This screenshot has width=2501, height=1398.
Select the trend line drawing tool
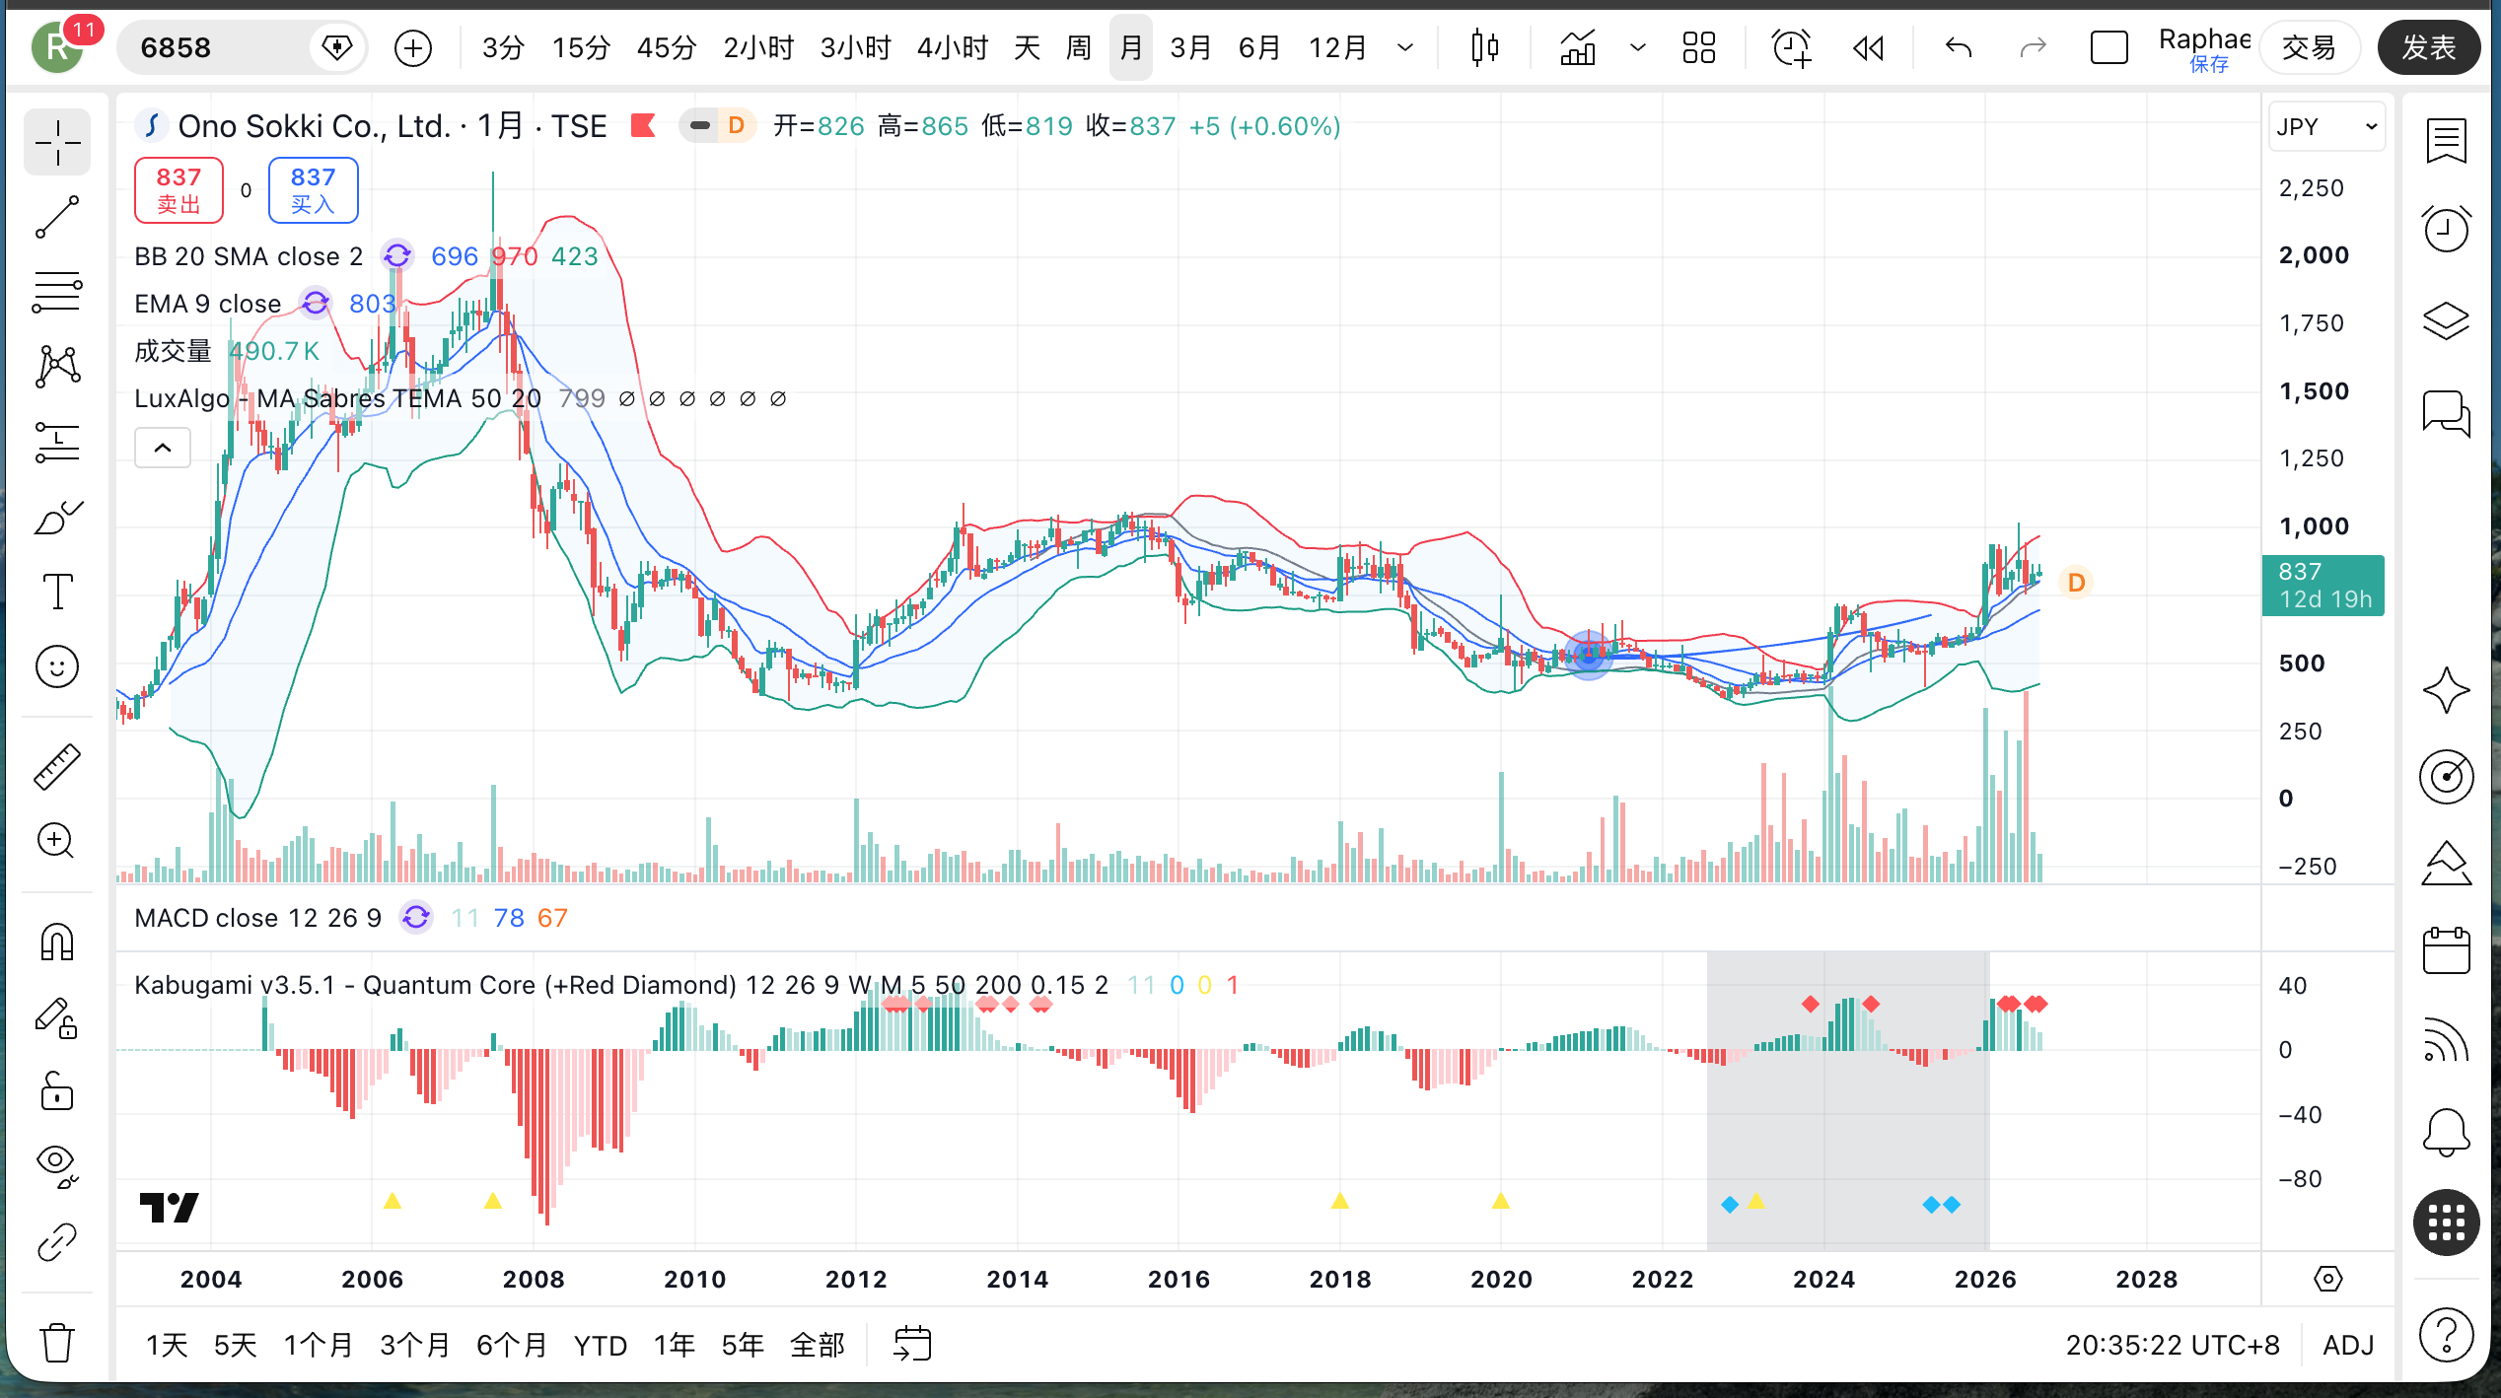pos(57,217)
